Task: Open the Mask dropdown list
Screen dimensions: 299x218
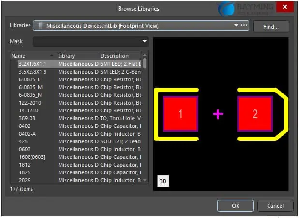Action: coord(145,41)
